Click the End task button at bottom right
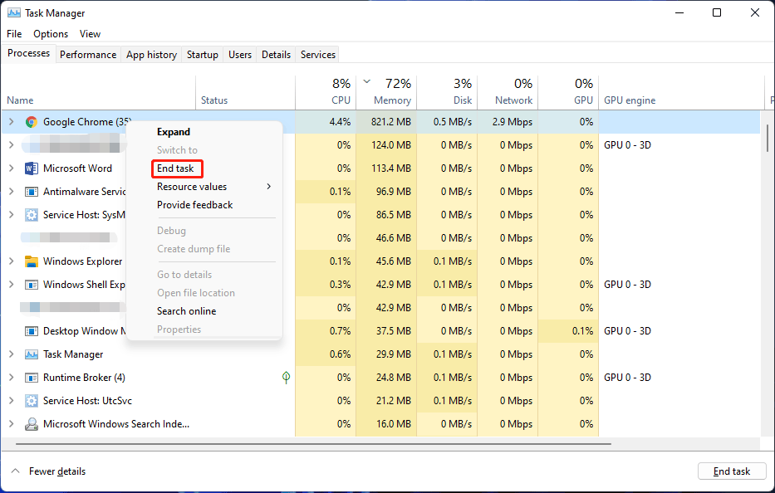The image size is (775, 493). [x=731, y=471]
